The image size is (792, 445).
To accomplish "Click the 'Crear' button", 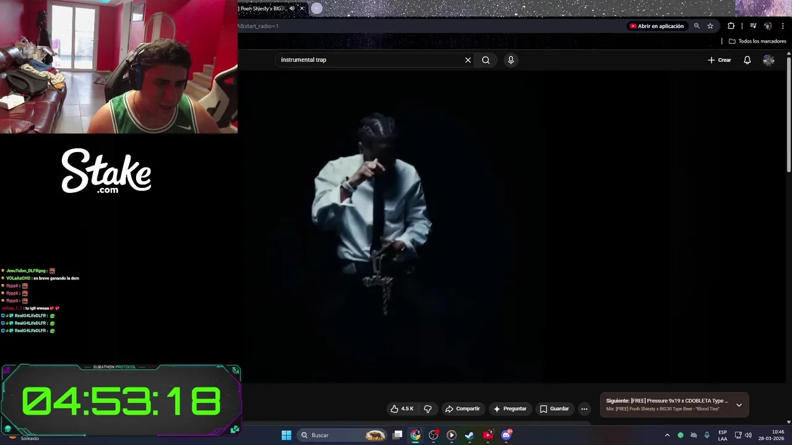I will [720, 60].
